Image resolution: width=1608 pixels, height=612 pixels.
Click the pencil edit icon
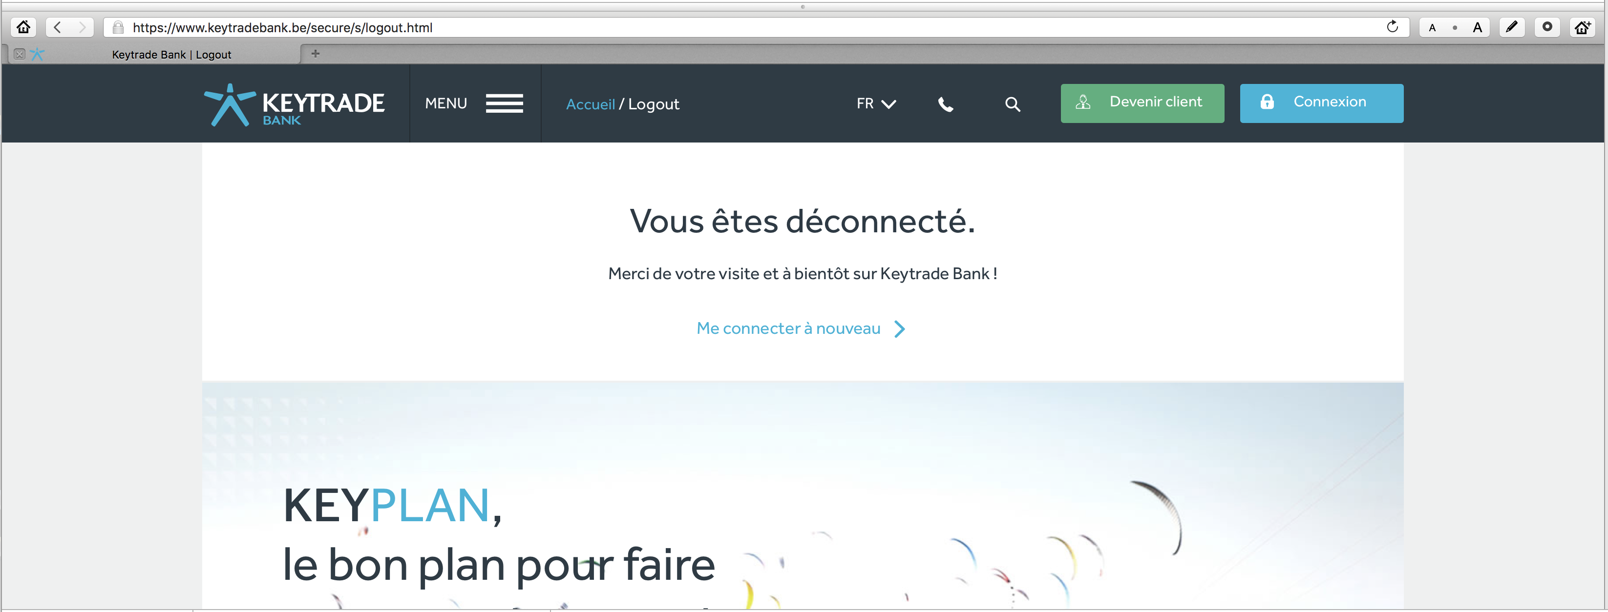[1511, 27]
